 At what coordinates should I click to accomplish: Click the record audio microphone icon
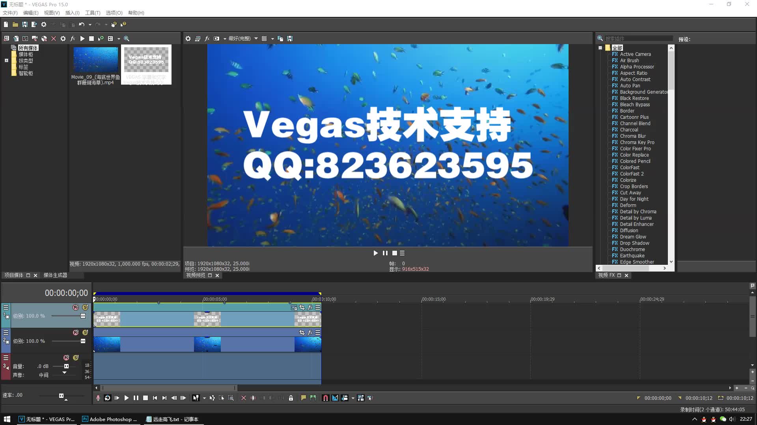click(98, 398)
